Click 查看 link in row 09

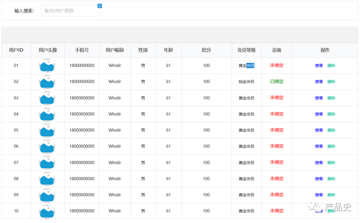[x=319, y=195]
